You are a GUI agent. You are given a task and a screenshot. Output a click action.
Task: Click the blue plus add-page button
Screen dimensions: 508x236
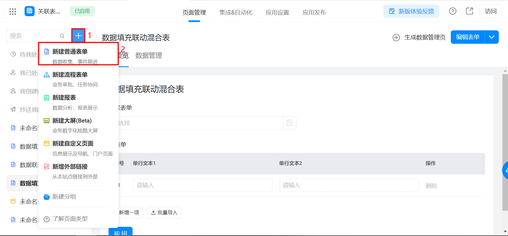tap(78, 36)
